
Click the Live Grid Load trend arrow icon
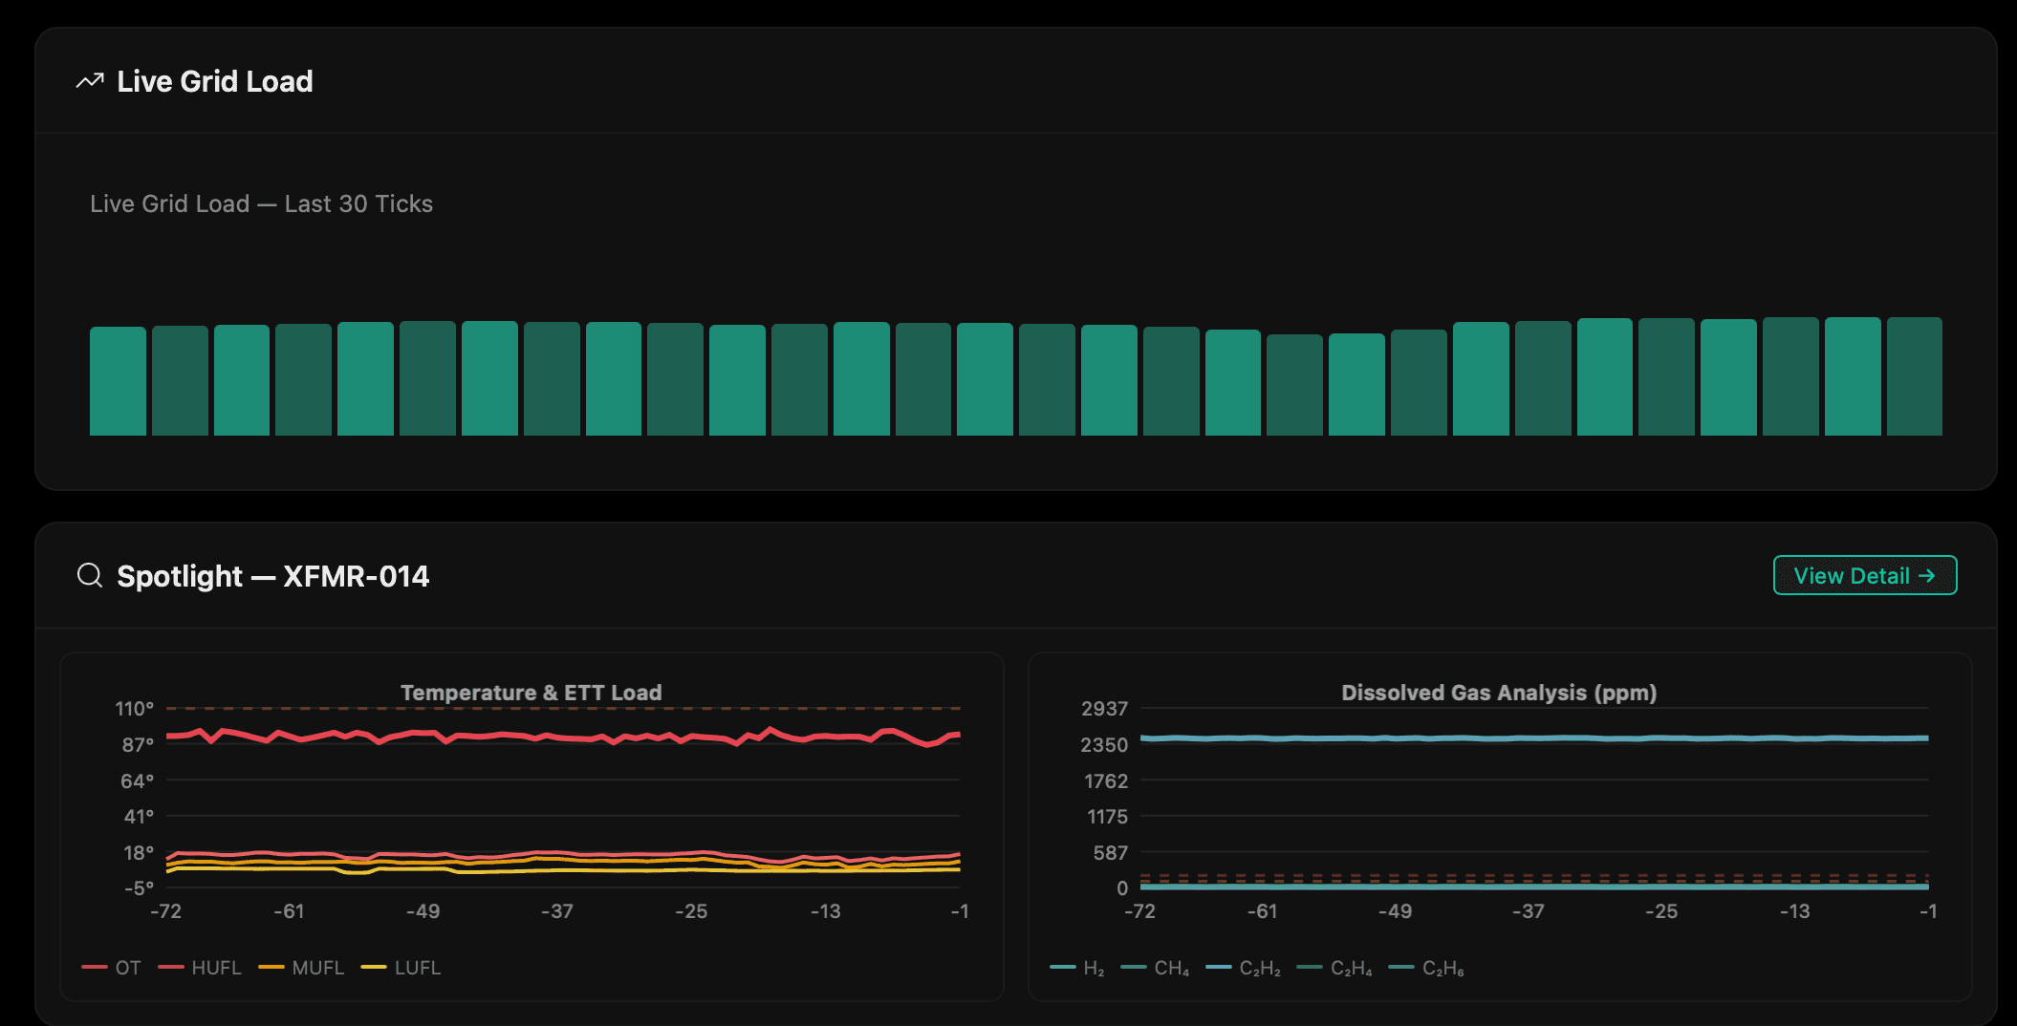point(89,80)
